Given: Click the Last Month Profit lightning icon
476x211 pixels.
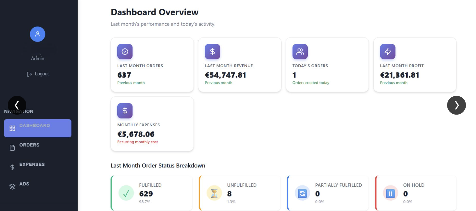Looking at the screenshot, I should pos(388,52).
